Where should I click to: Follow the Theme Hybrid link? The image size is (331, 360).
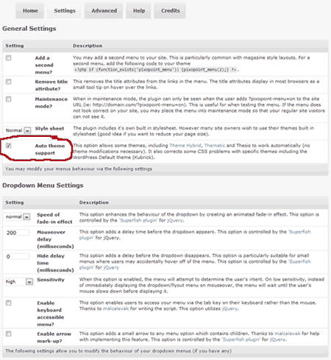(x=185, y=146)
